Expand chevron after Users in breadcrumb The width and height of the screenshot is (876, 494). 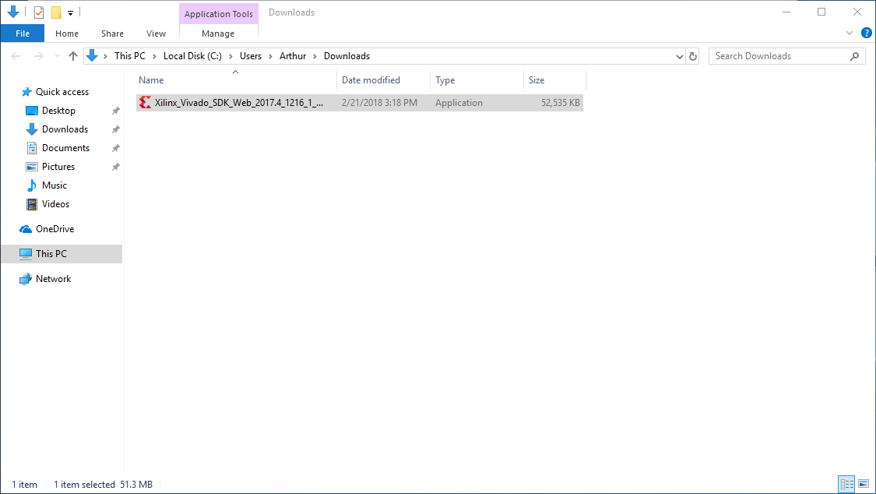coord(270,56)
